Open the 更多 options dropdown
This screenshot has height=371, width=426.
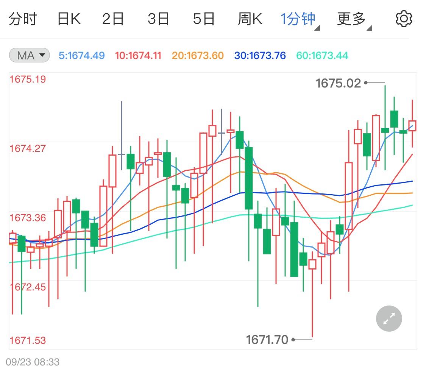pos(352,18)
